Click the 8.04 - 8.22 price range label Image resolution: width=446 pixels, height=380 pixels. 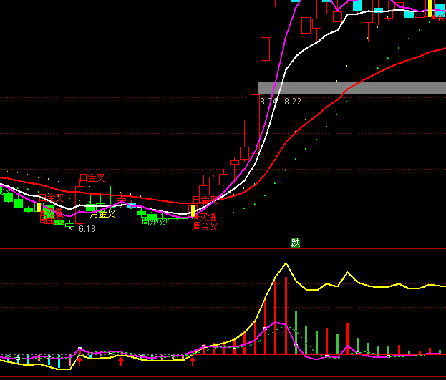click(x=281, y=102)
